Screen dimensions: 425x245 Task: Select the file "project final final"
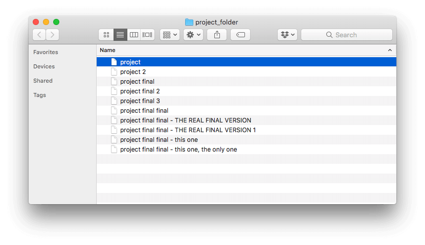click(x=247, y=111)
